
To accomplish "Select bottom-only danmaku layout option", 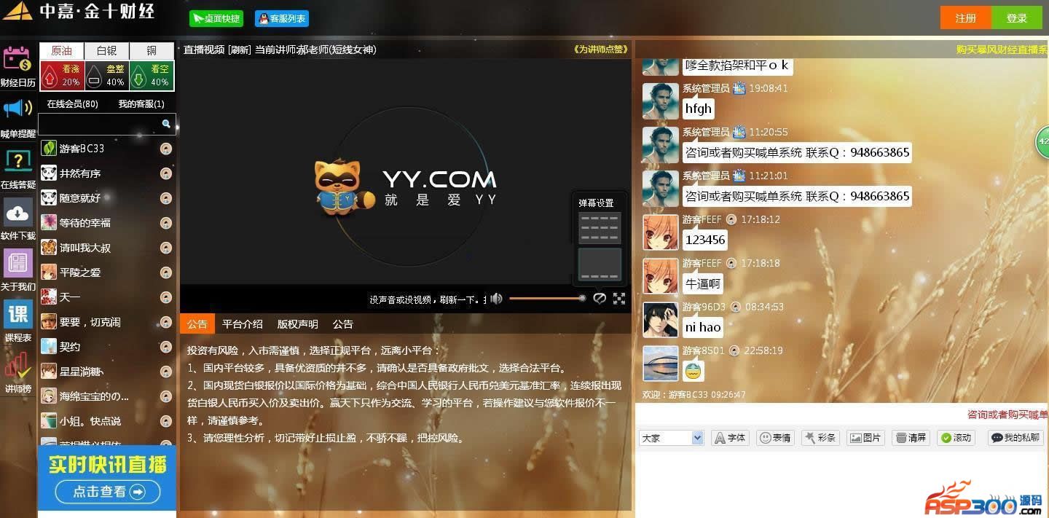I will pos(600,264).
